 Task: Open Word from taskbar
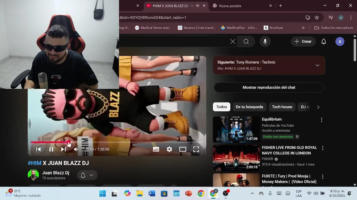click(x=152, y=193)
